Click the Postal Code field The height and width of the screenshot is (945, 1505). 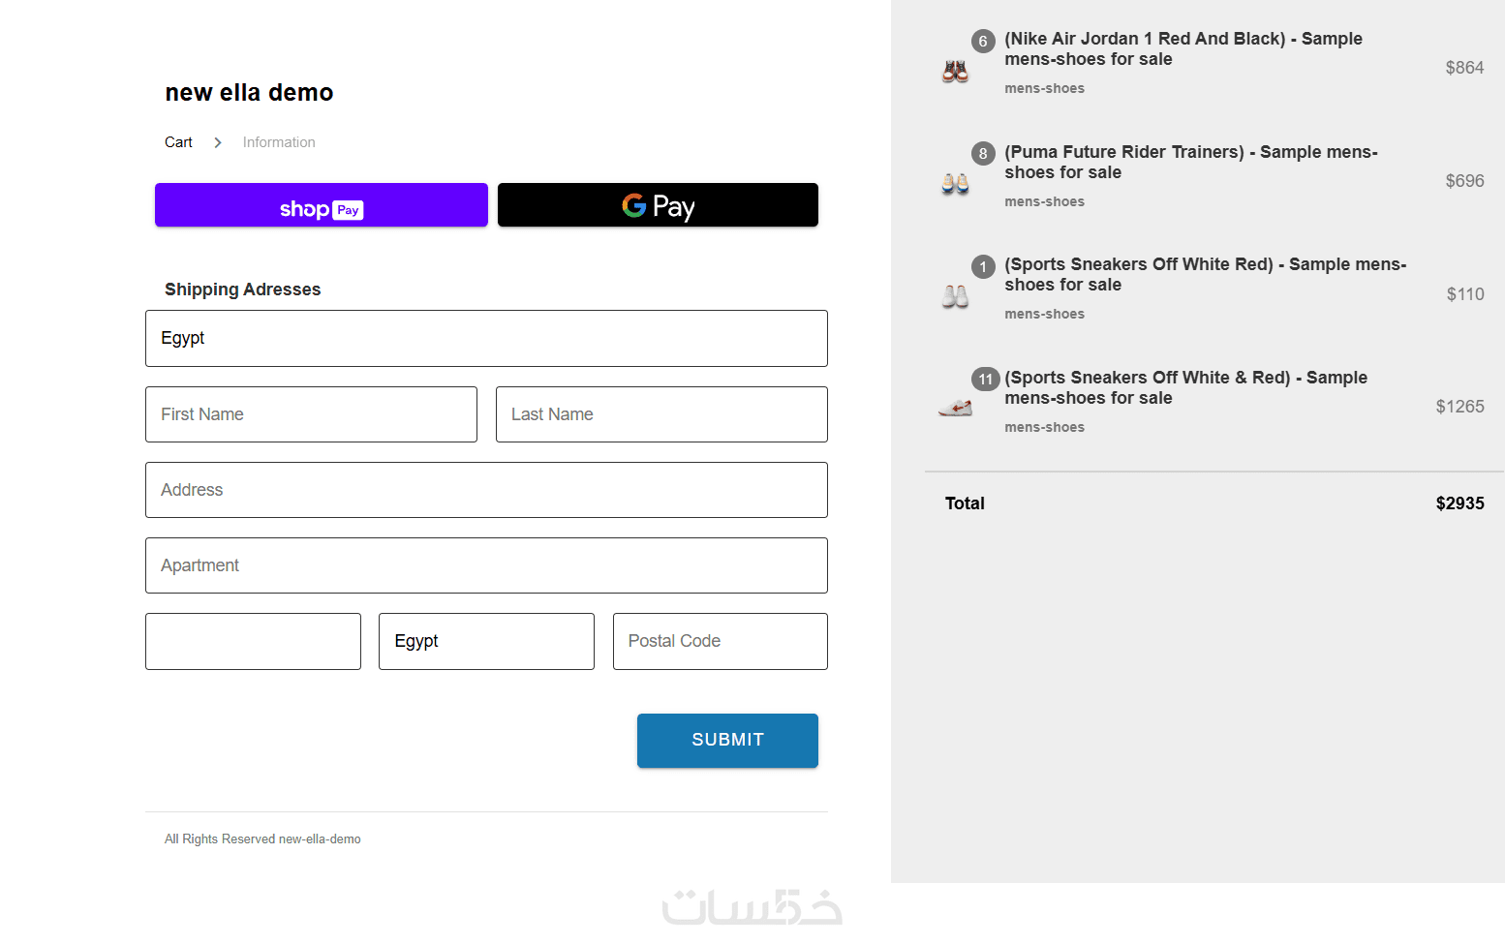tap(720, 641)
